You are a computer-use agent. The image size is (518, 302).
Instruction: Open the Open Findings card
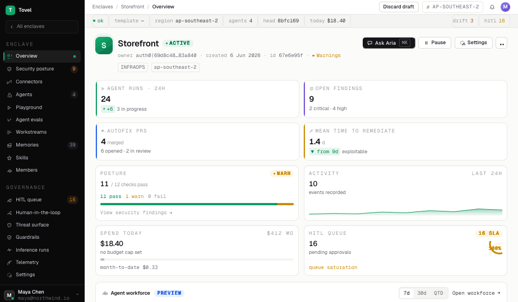pos(405,99)
